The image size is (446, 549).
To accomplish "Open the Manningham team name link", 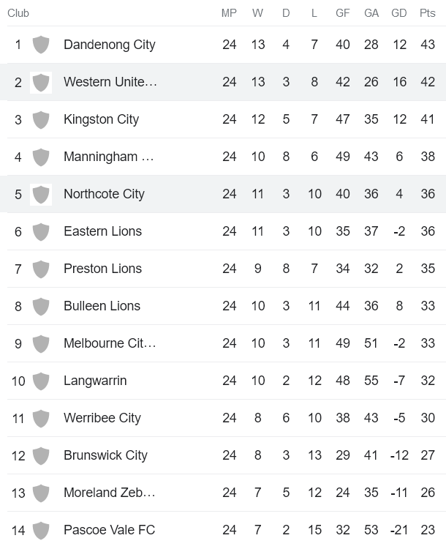I will pos(109,157).
